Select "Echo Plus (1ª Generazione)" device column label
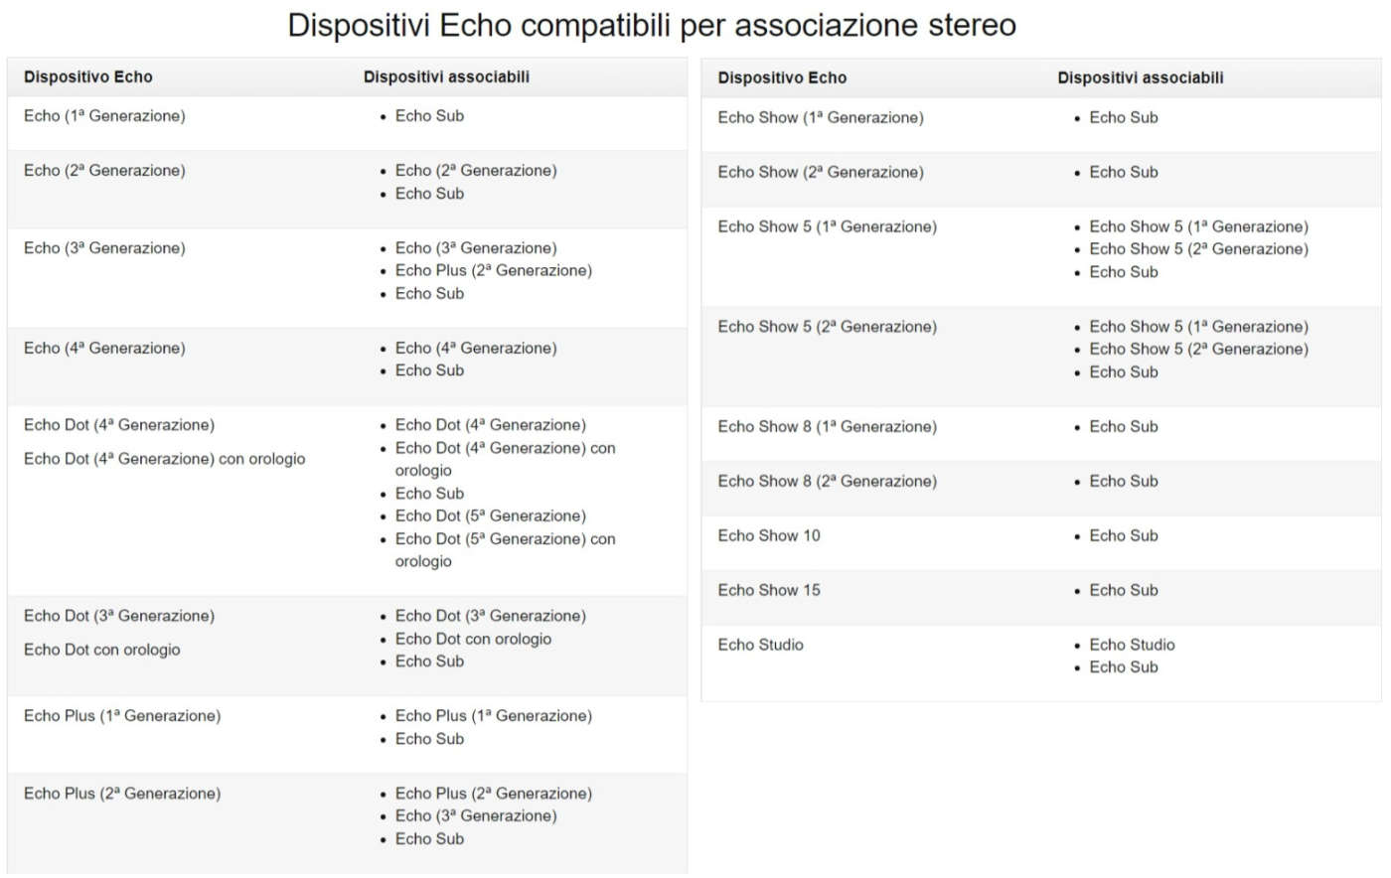Image resolution: width=1391 pixels, height=878 pixels. click(x=122, y=716)
